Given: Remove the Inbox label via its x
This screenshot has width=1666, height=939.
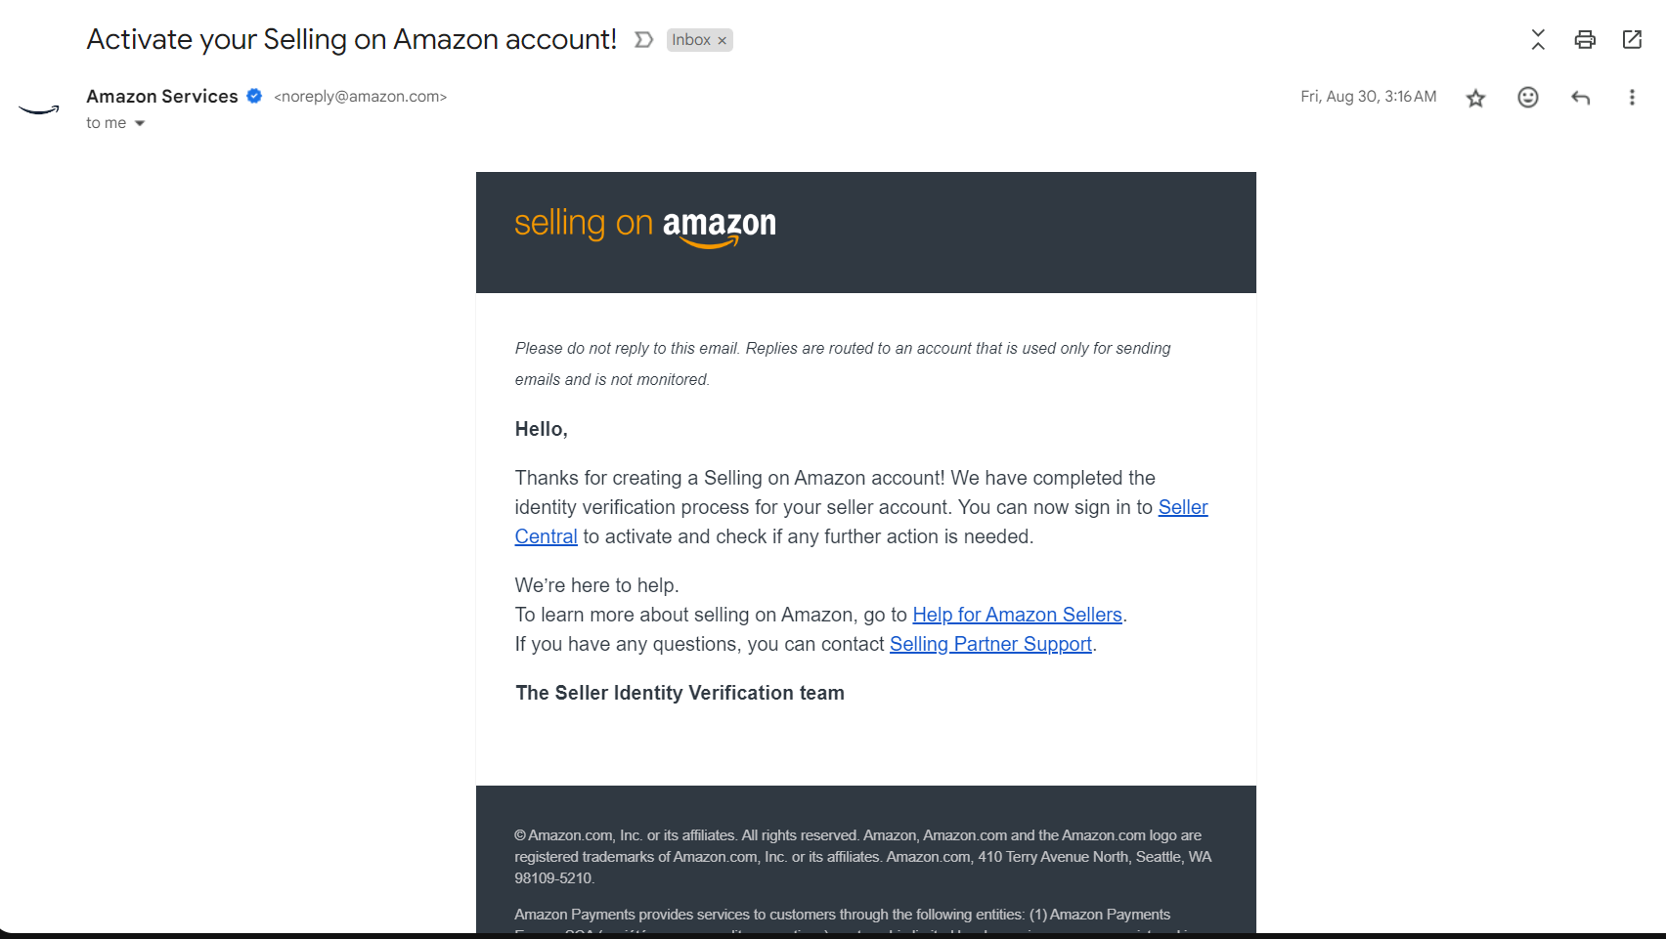Looking at the screenshot, I should pyautogui.click(x=722, y=40).
